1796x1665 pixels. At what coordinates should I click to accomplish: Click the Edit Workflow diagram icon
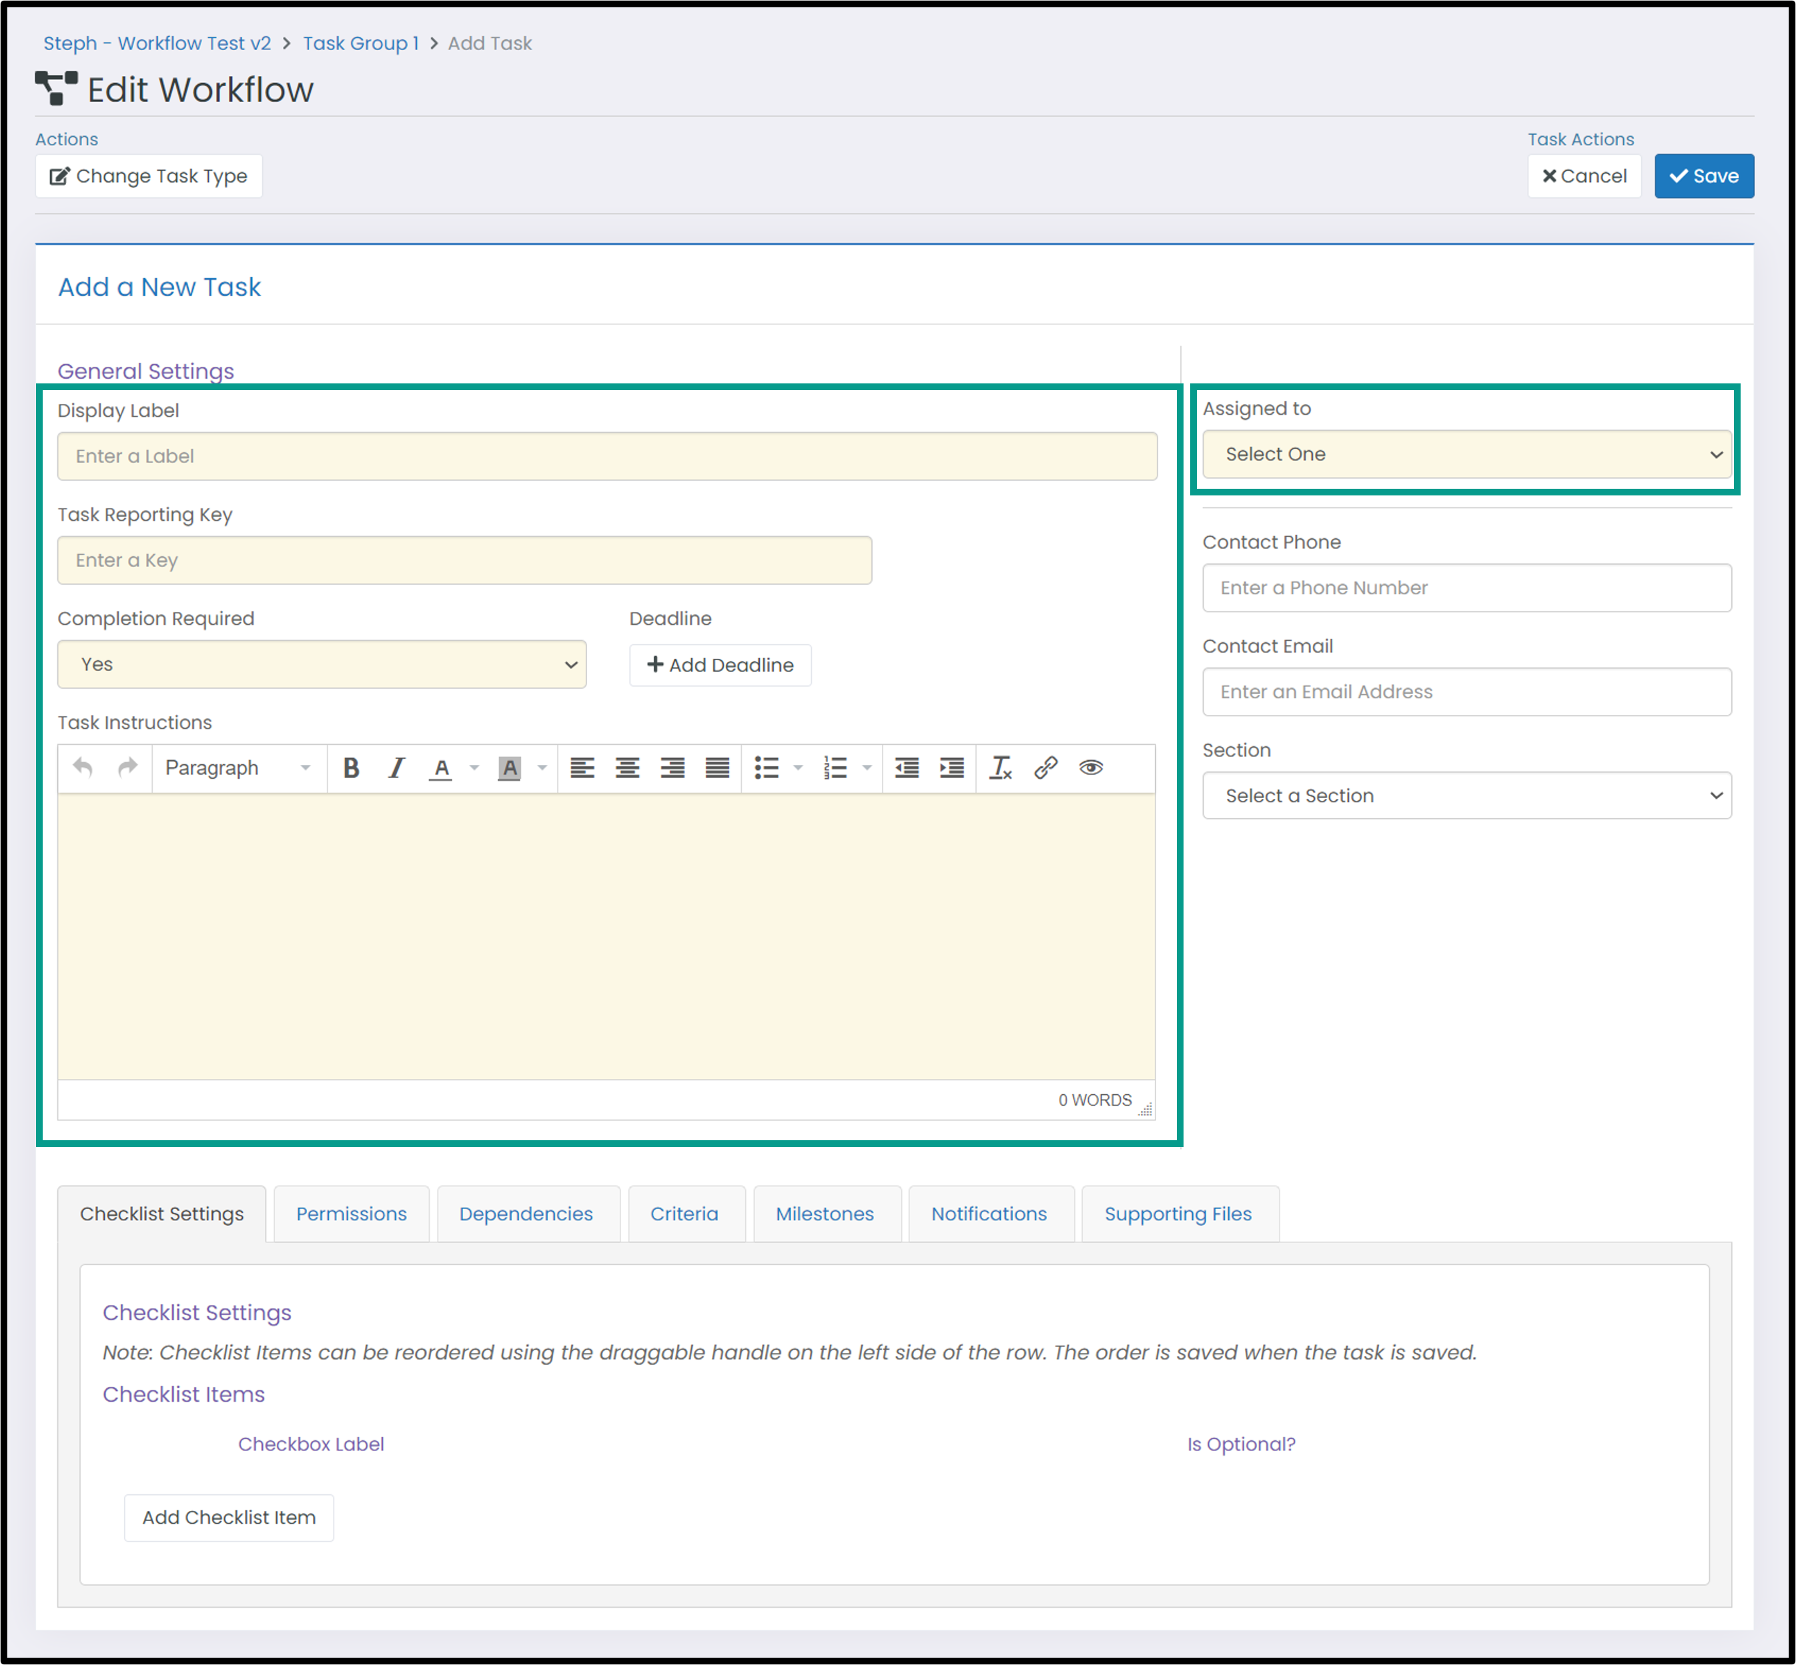pos(56,88)
